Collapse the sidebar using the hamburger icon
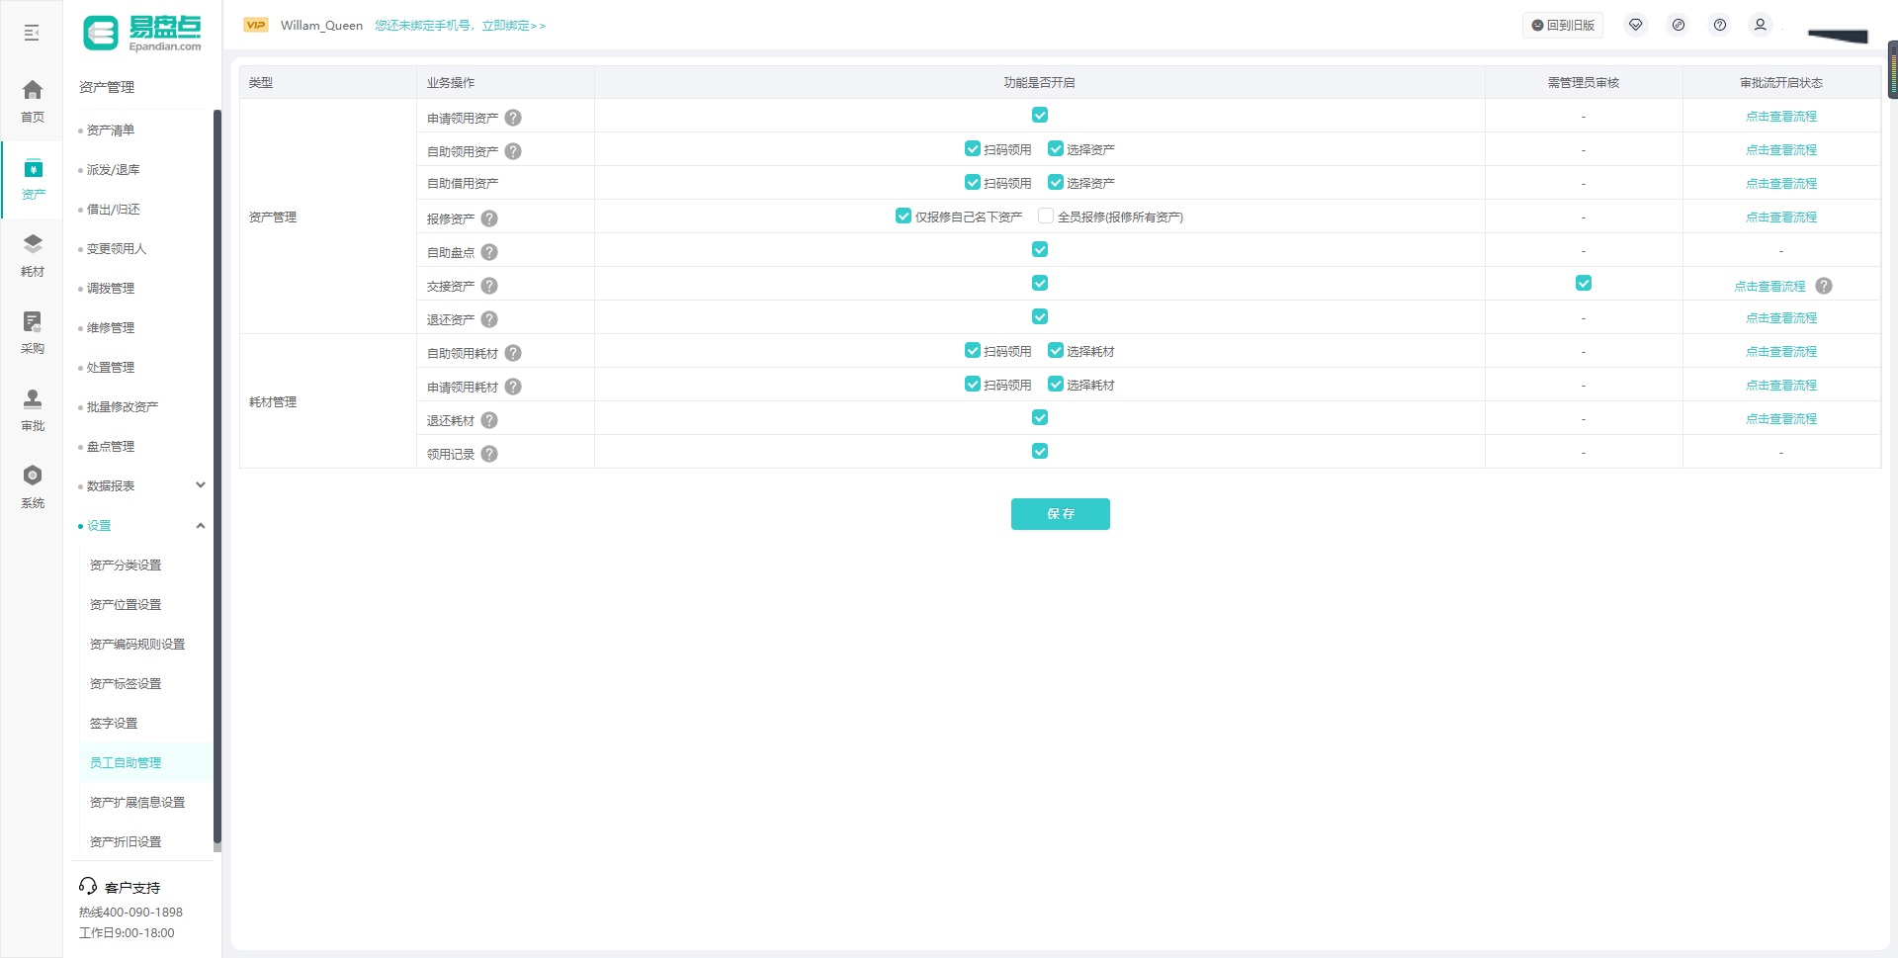 32,34
